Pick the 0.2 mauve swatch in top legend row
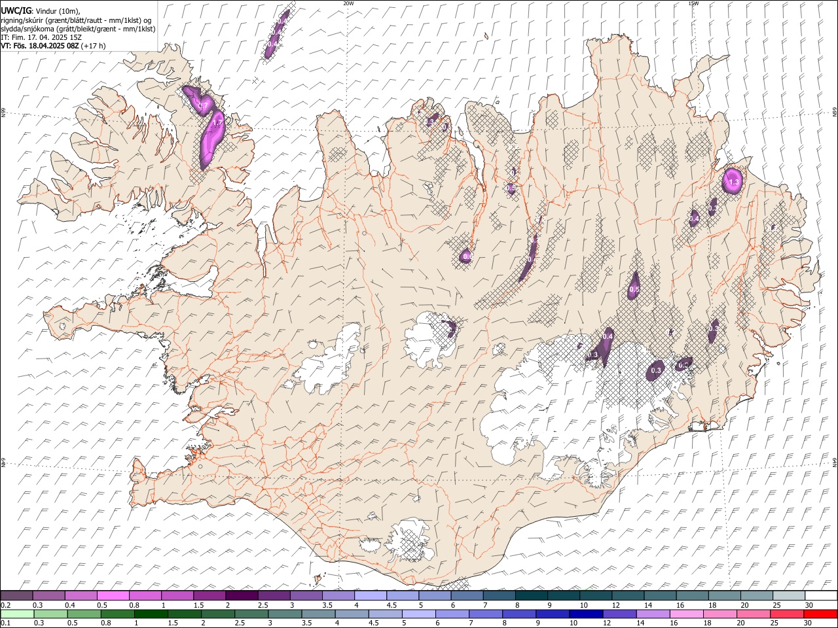The width and height of the screenshot is (838, 628). tap(16, 596)
